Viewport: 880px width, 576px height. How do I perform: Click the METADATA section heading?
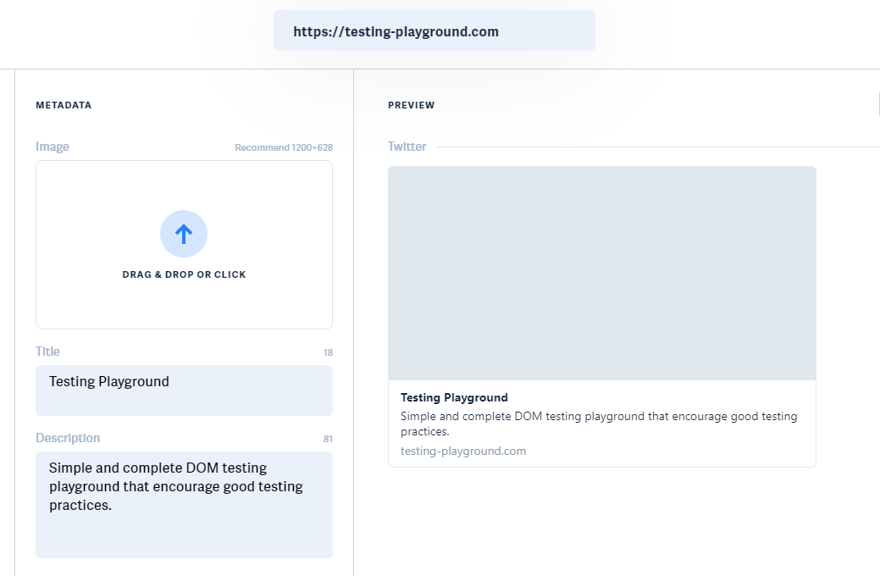coord(64,105)
